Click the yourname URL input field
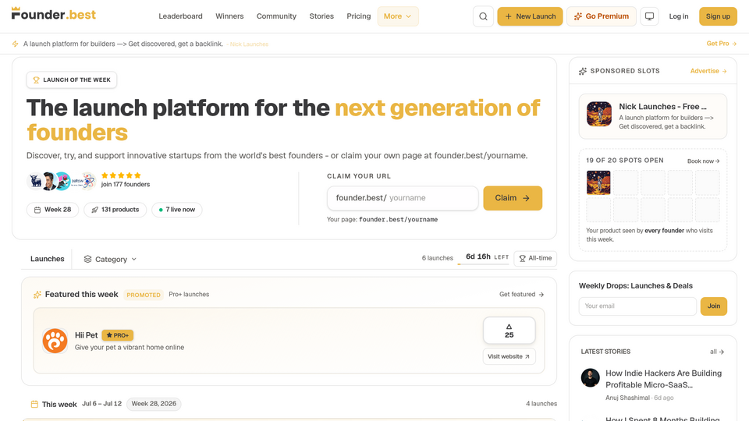The image size is (749, 421). 403,198
